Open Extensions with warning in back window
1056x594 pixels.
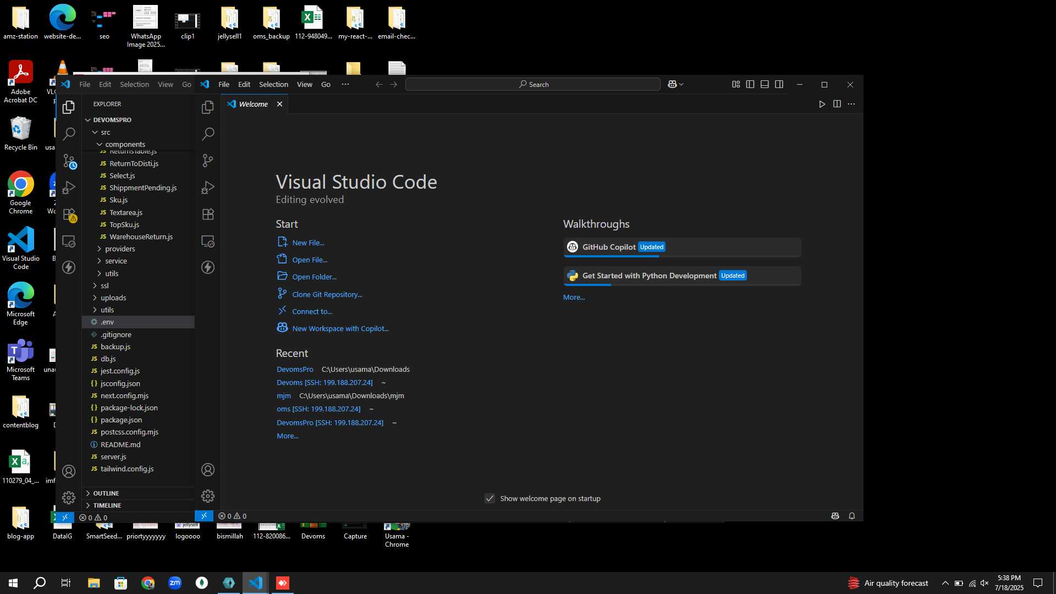(69, 215)
